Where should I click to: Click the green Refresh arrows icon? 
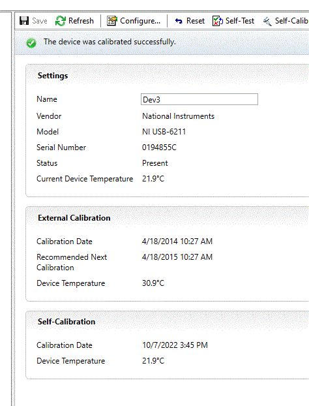click(x=61, y=21)
